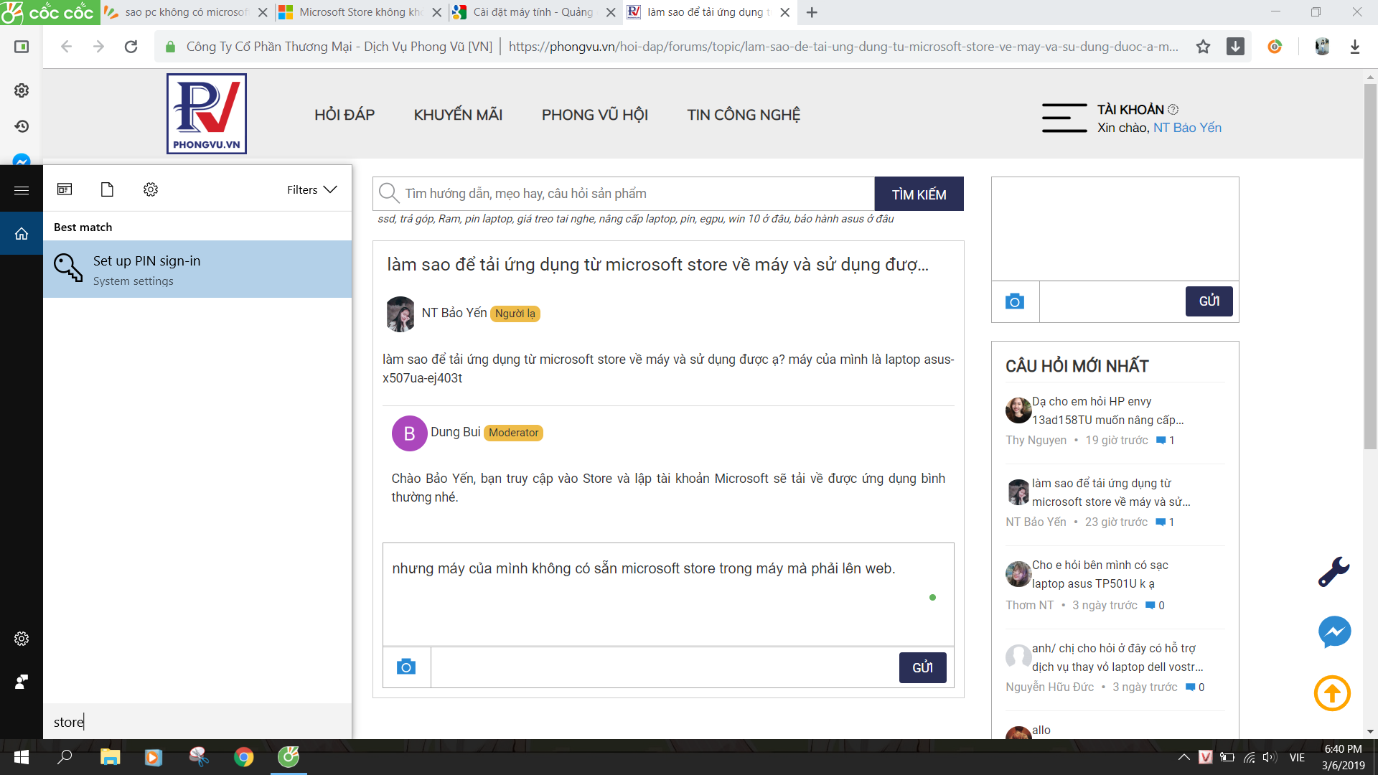Open TIN CÔNG NGHỆ menu item
This screenshot has width=1378, height=775.
(x=744, y=115)
